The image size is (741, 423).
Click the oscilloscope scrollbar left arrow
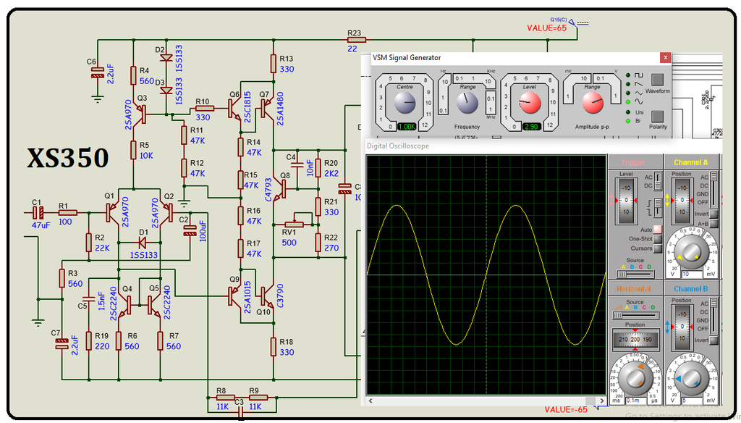click(x=370, y=401)
